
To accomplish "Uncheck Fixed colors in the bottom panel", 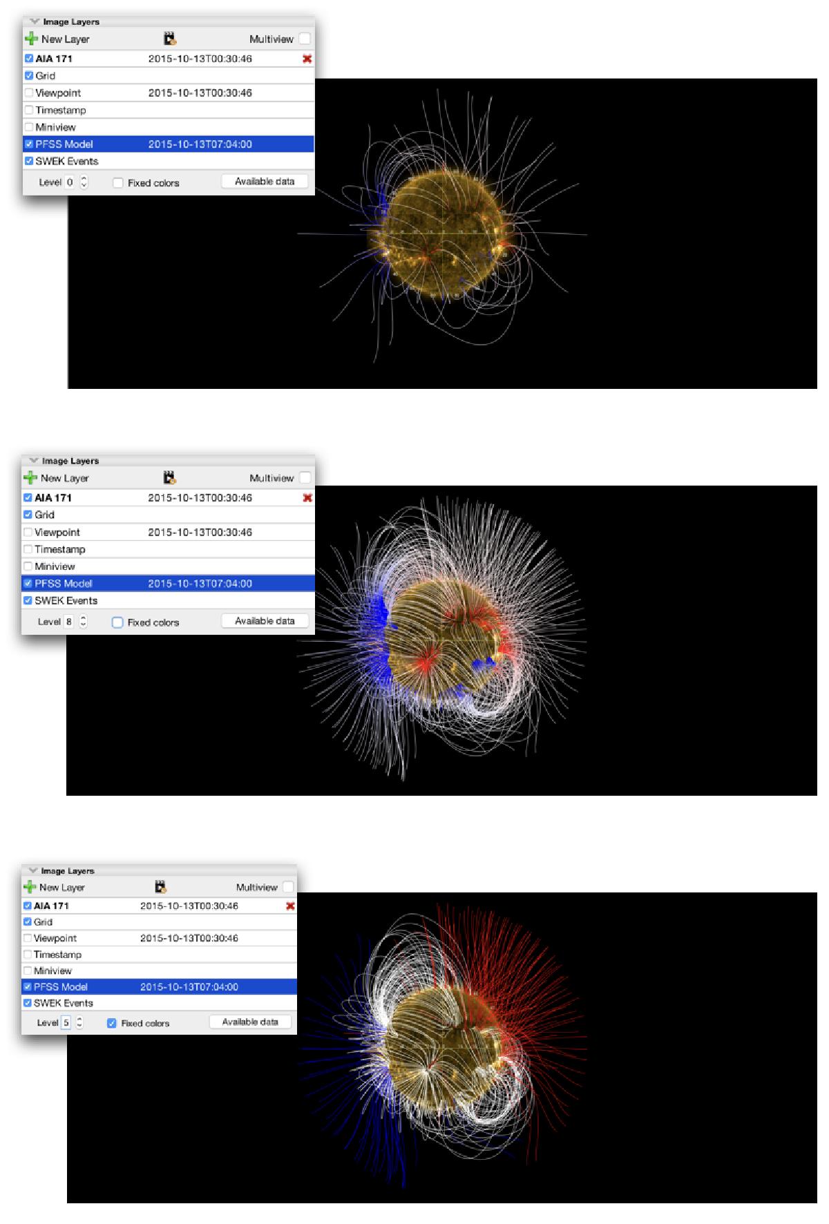I will click(x=112, y=1023).
